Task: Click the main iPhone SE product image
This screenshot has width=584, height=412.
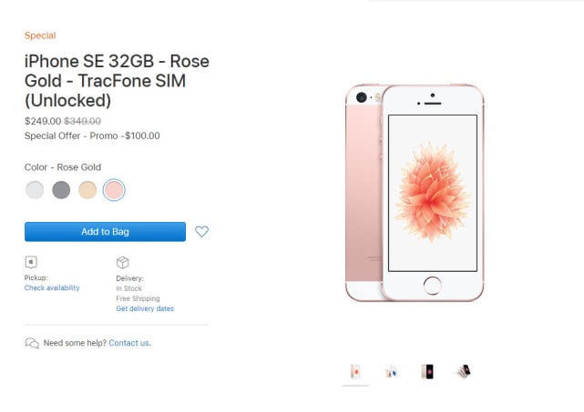Action: coord(415,194)
